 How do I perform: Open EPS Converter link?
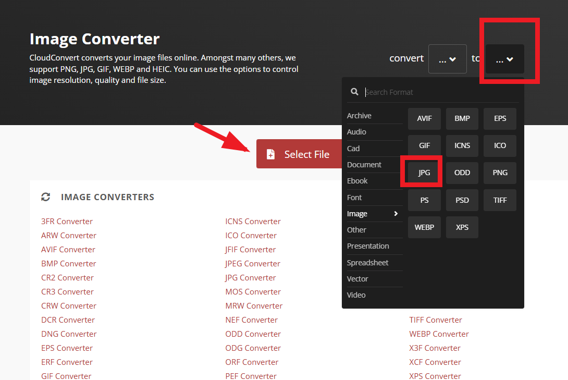(x=67, y=349)
